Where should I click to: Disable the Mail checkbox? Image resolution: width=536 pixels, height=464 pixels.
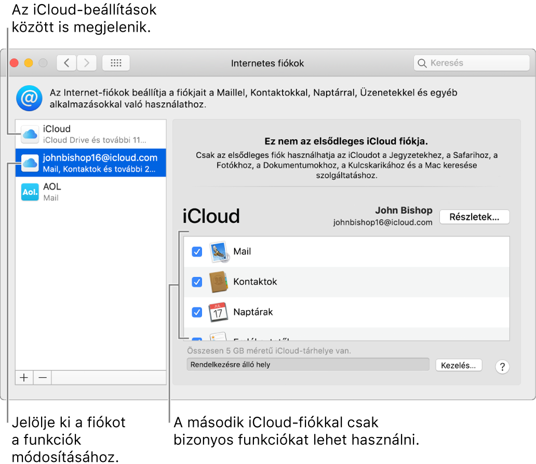pyautogui.click(x=196, y=251)
